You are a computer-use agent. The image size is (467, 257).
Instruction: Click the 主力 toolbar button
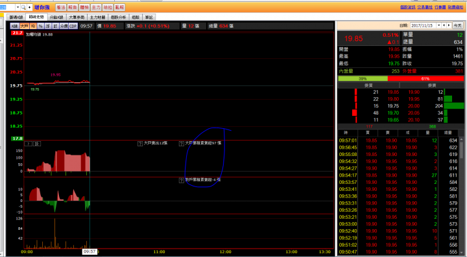96,7
